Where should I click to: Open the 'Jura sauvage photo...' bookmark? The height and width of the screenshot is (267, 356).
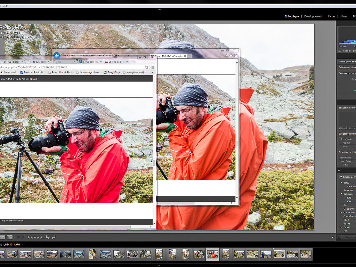point(88,72)
